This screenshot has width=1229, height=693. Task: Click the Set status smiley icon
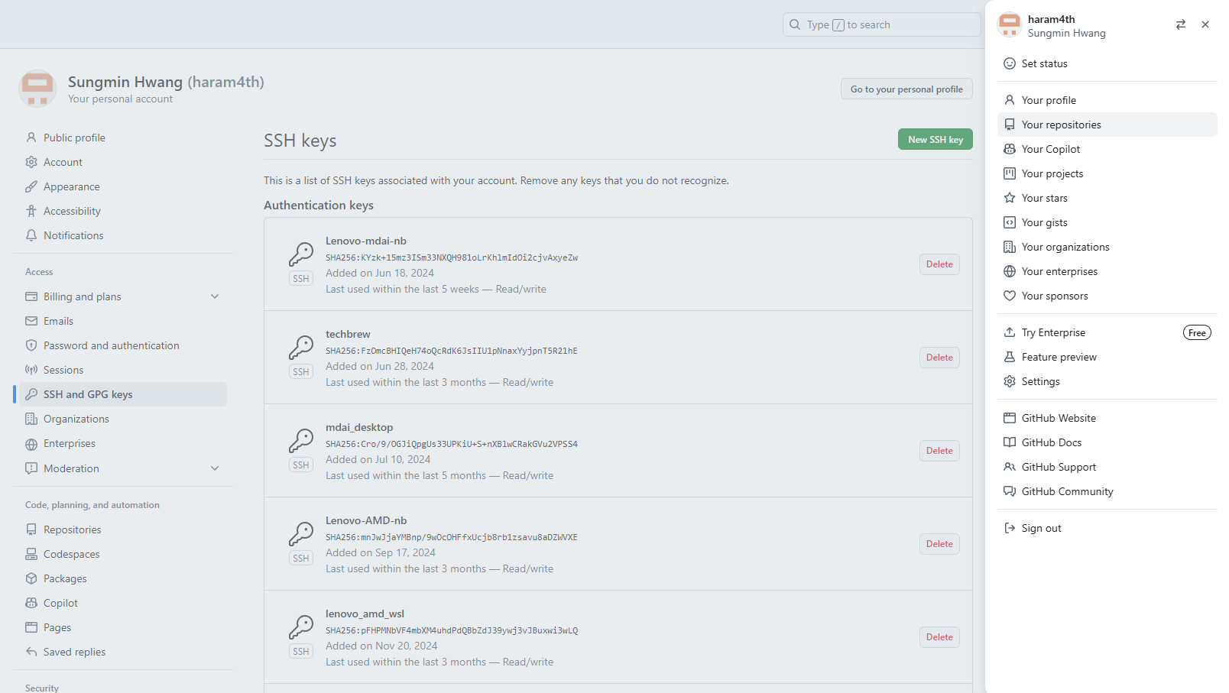click(1010, 63)
